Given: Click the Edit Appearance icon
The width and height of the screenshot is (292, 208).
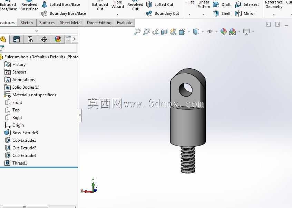Looking at the screenshot, I should click(x=223, y=32).
